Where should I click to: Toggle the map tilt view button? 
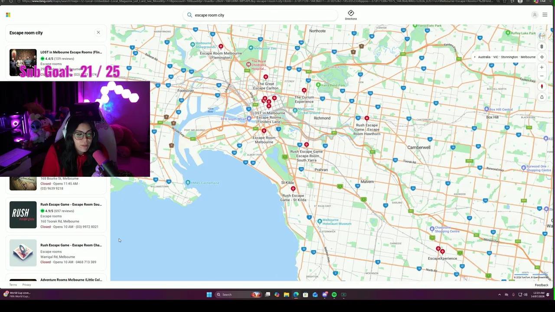click(x=542, y=97)
